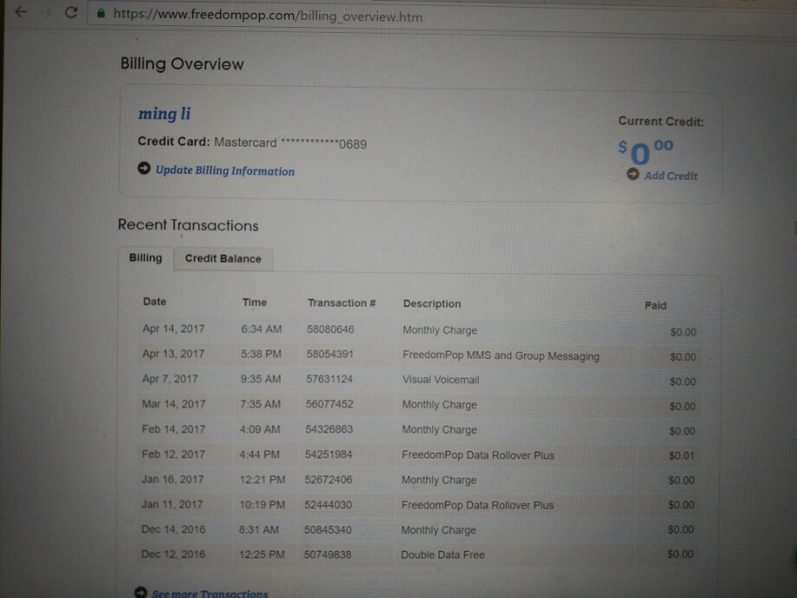Select the Apr 13, 2017 date cell
This screenshot has width=797, height=598.
(172, 354)
